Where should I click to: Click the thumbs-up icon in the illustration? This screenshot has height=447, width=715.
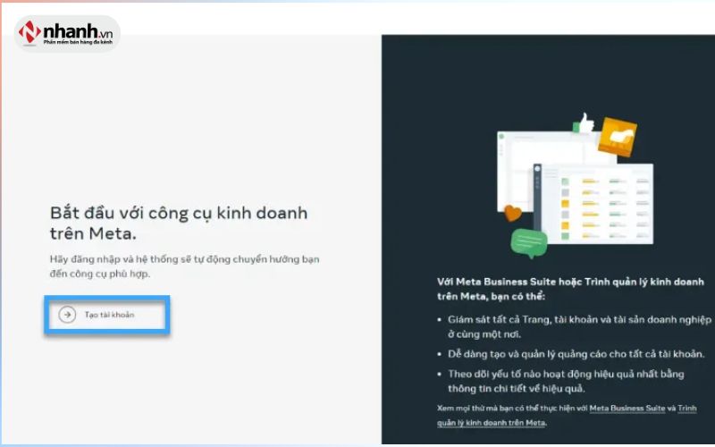(x=585, y=123)
